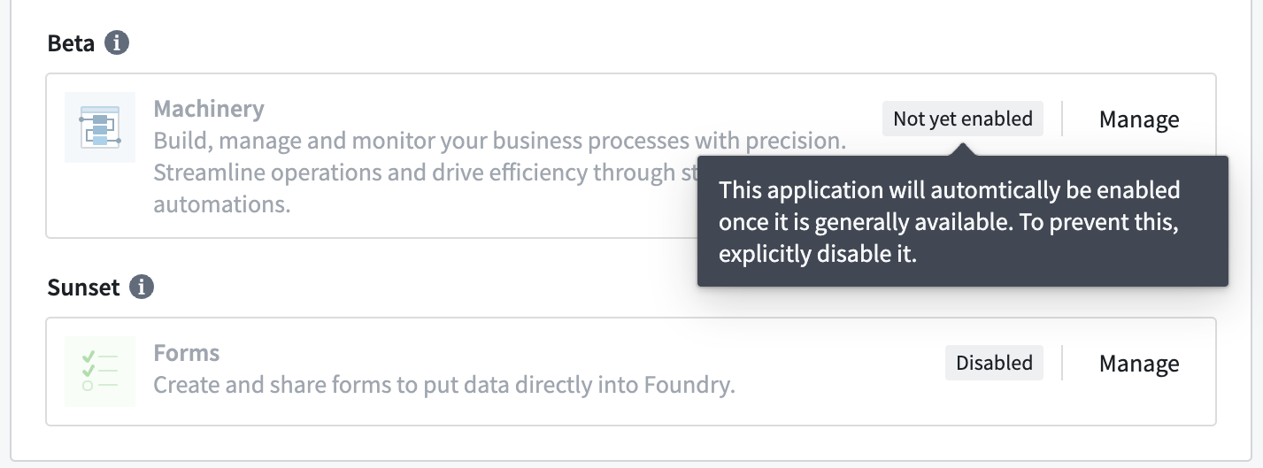
Task: Click the tooltip arrow under Not yet enabled
Action: [963, 150]
